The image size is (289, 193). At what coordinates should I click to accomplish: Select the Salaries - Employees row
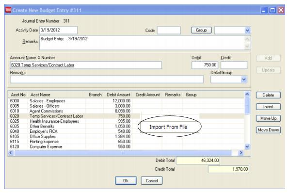(x=126, y=101)
